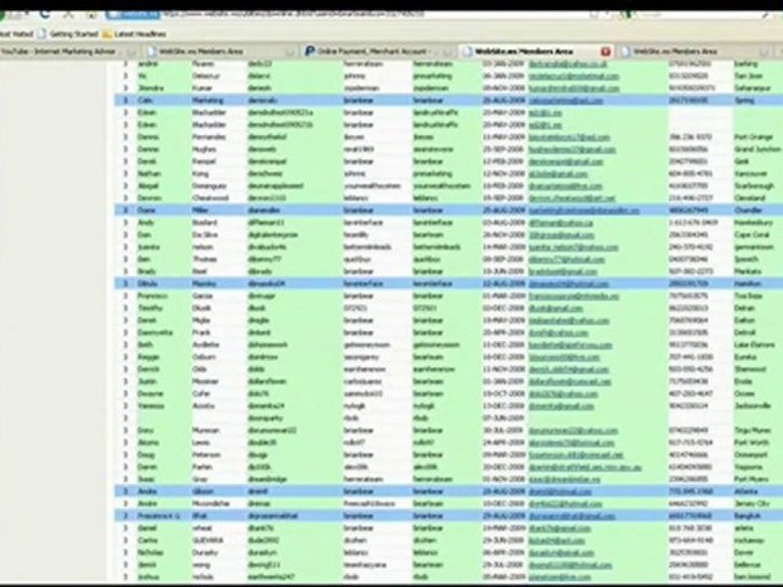783x587 pixels.
Task: Open the Most Visited bookmarks menu
Action: 16,34
